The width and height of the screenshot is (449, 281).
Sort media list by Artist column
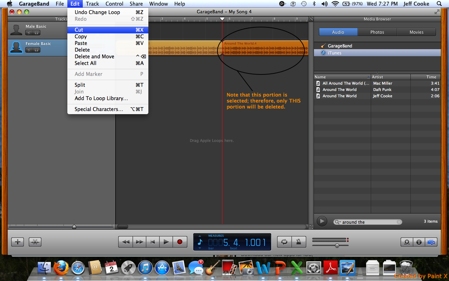[391, 77]
